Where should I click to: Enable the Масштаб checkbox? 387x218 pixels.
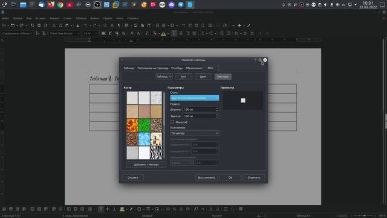pos(172,122)
